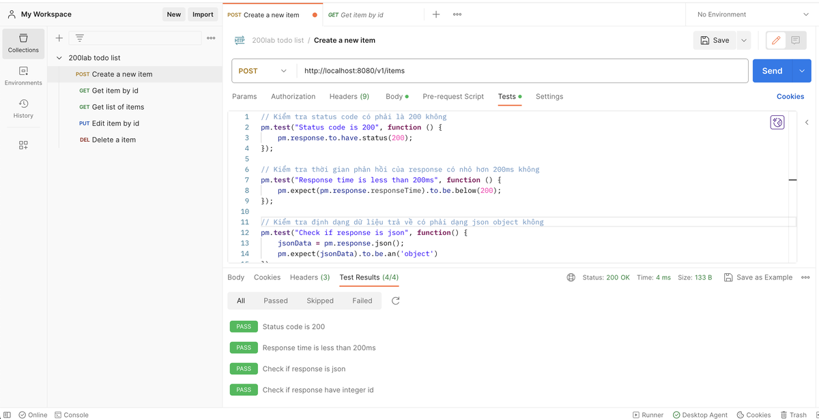
Task: Click the Postbot icon in the Tests editor
Action: click(x=777, y=122)
